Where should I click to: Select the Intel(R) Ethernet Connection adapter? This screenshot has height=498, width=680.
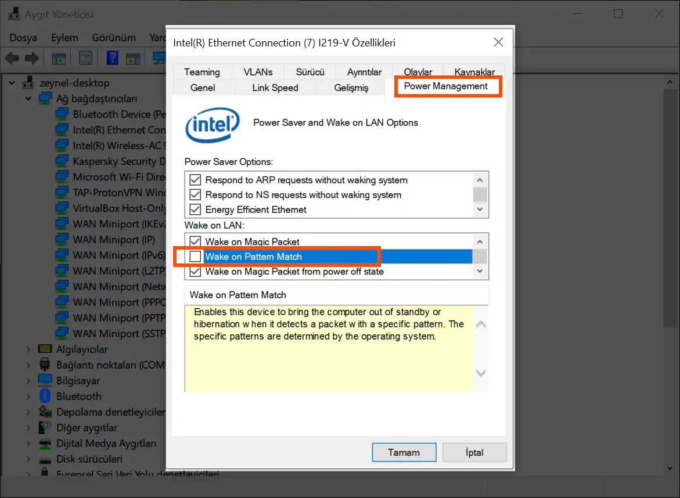(119, 130)
